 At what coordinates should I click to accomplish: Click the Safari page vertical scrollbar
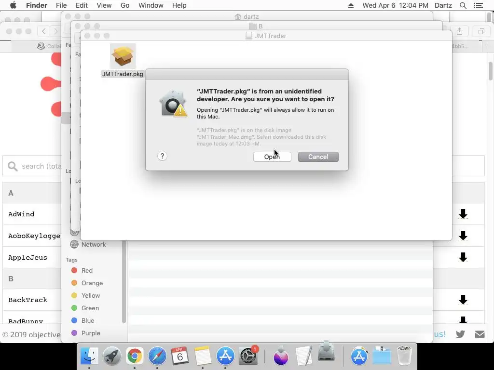(x=491, y=71)
